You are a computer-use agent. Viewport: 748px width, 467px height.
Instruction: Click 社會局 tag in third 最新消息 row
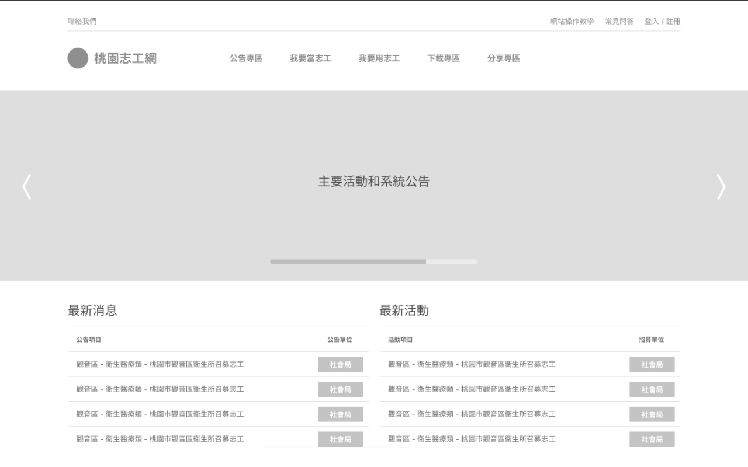(x=340, y=414)
